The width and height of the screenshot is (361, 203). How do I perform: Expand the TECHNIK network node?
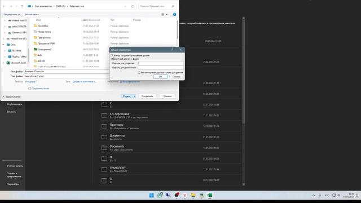(5, 50)
